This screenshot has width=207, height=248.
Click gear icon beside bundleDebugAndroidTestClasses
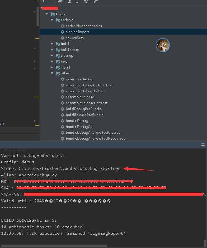pos(63,133)
